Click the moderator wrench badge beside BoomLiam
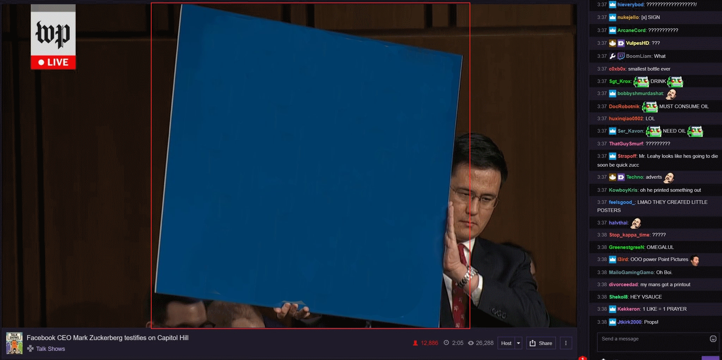Screen dimensions: 722x360 click(x=612, y=56)
